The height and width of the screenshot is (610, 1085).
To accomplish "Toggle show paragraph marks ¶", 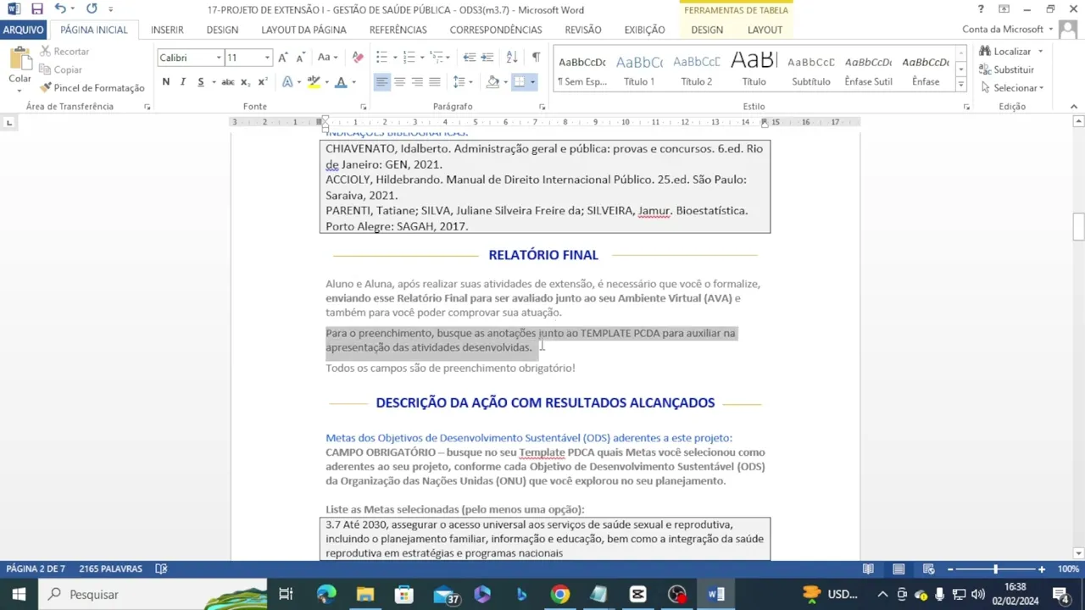I will click(x=536, y=58).
